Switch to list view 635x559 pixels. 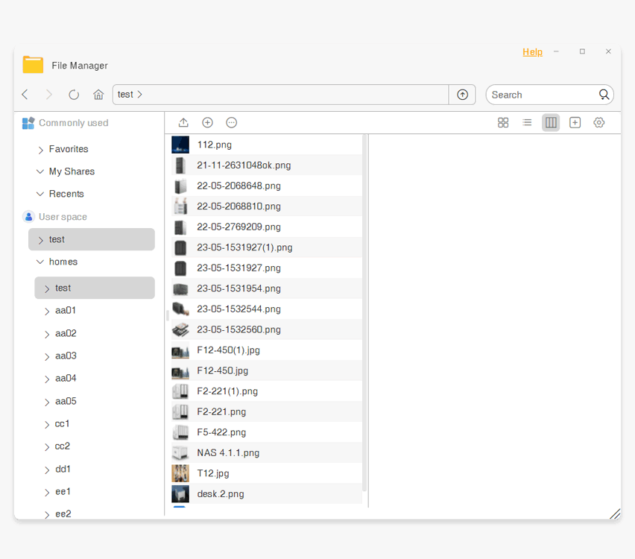click(x=527, y=123)
